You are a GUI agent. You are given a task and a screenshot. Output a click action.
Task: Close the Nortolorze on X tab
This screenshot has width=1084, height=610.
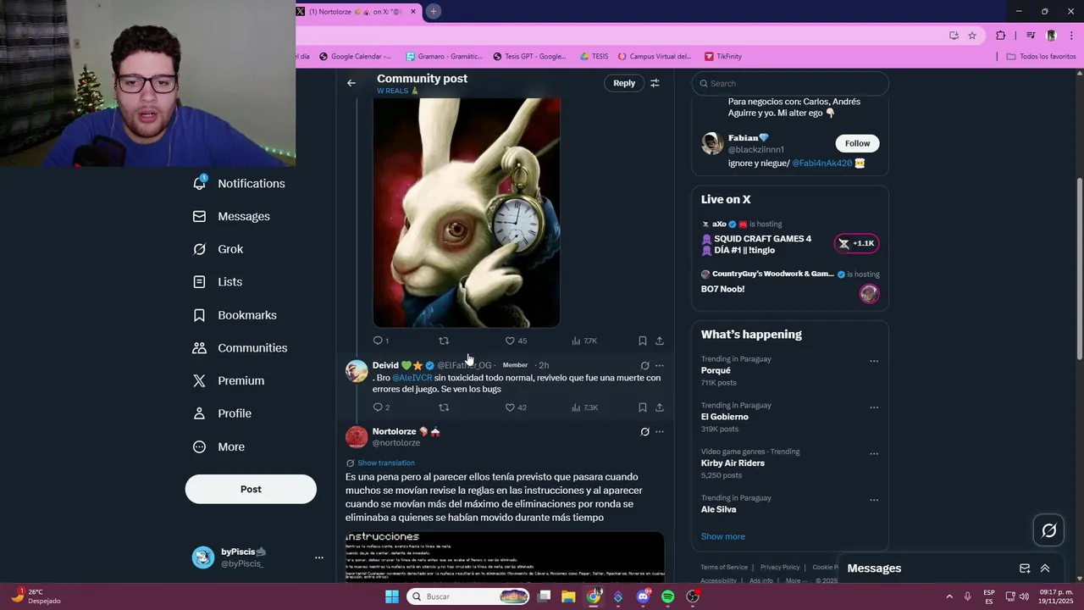tap(413, 12)
